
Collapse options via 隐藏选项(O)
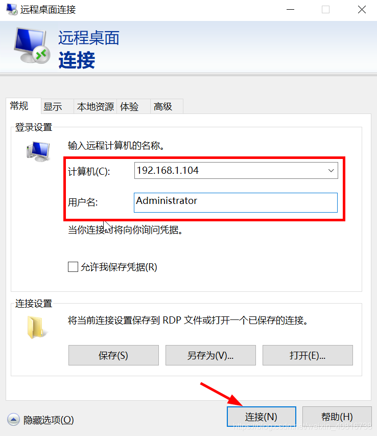pos(49,420)
